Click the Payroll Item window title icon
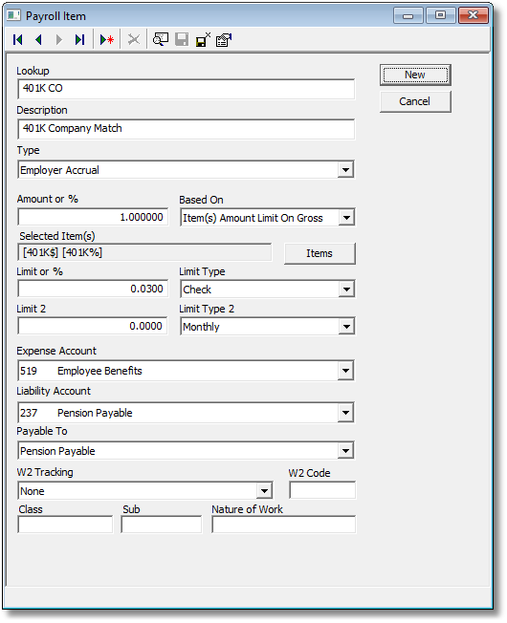Screen dimensions: 507x623 click(x=13, y=15)
